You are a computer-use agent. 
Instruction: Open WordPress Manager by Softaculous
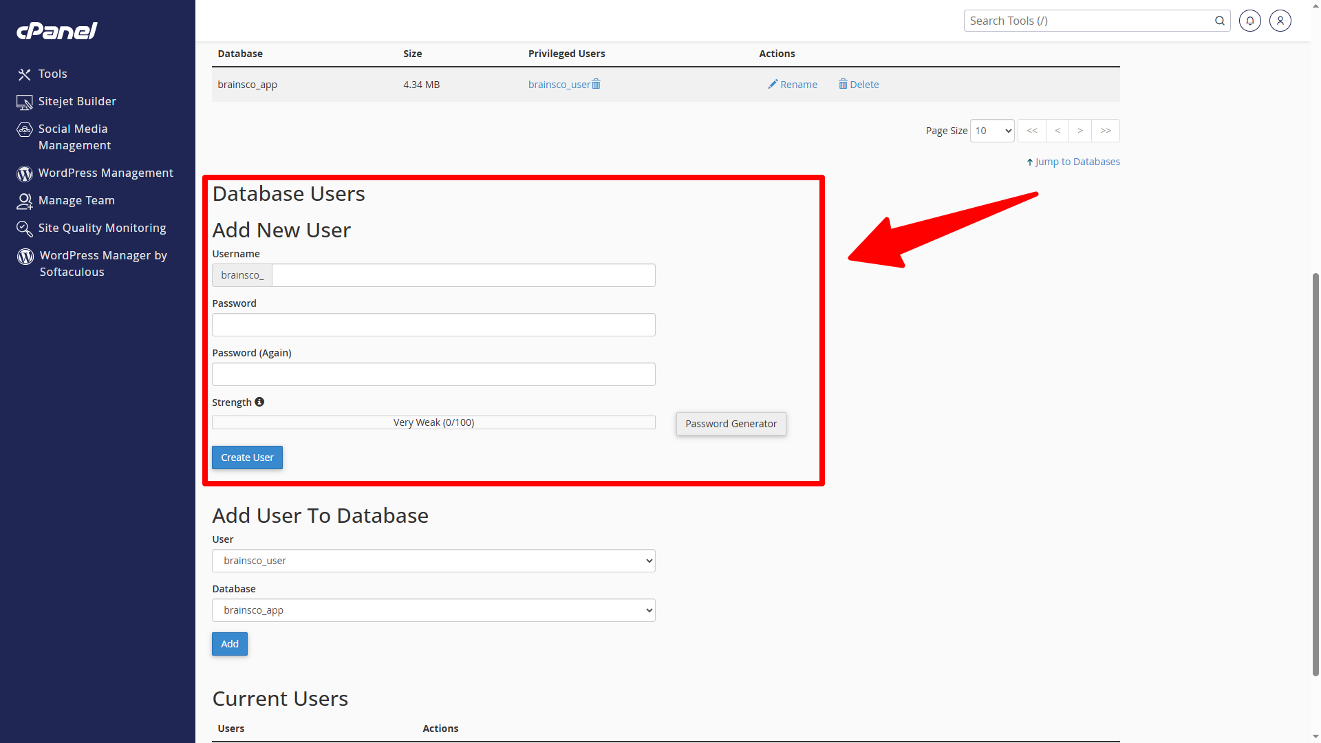103,263
